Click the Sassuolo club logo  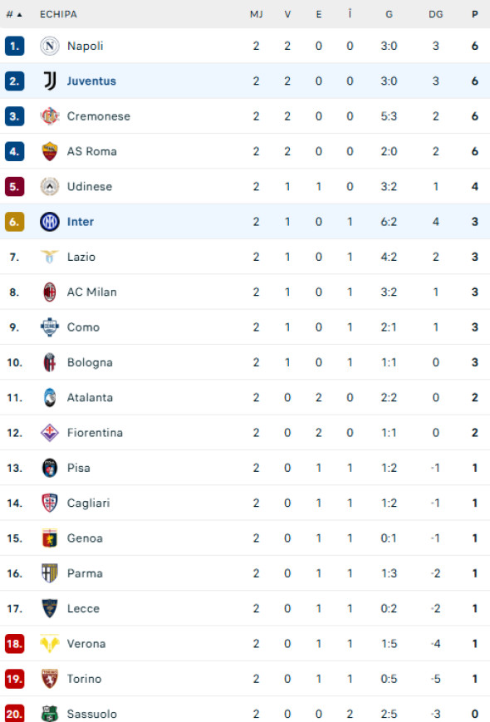(50, 713)
